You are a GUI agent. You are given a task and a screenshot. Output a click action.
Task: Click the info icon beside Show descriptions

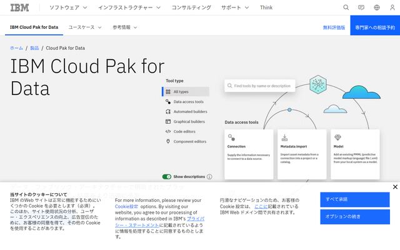209,176
